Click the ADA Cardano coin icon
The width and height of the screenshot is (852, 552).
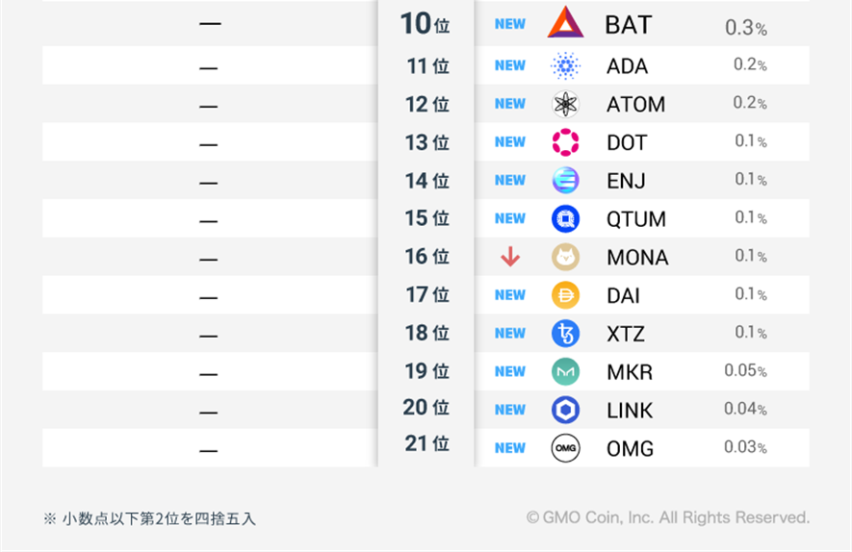click(x=565, y=66)
